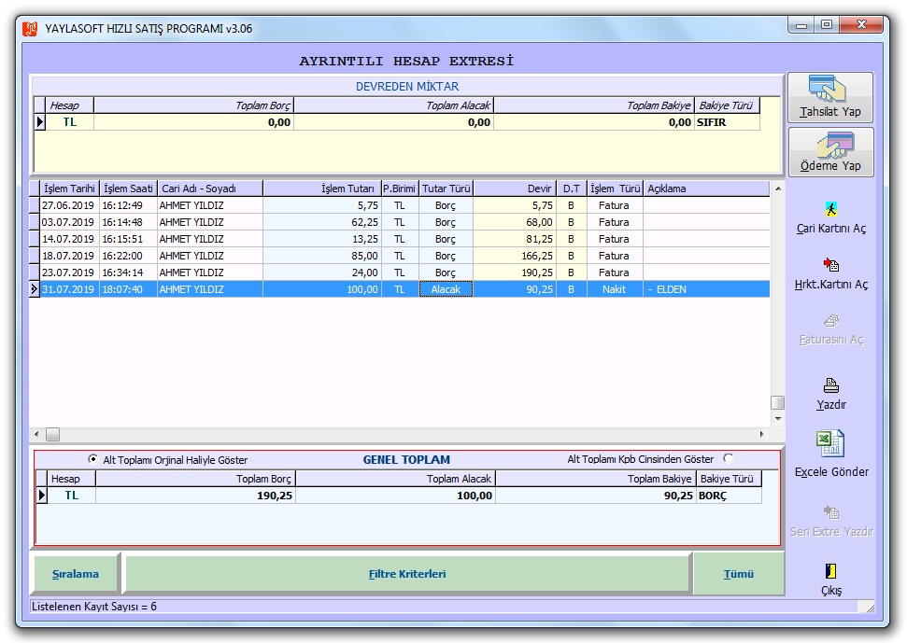Select Alt Toplamı Kpb Cinsinden Göster option

[729, 459]
